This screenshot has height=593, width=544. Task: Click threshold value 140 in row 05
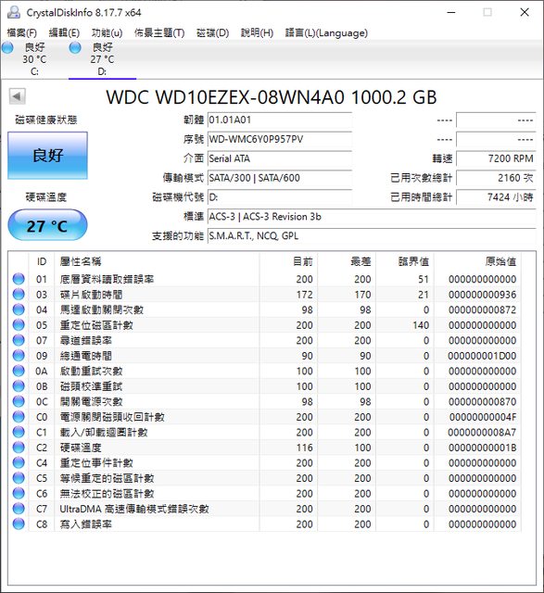click(x=421, y=325)
